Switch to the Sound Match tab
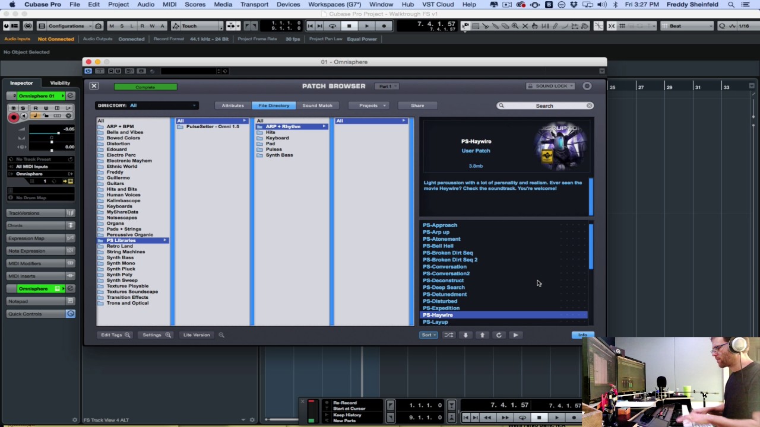 pyautogui.click(x=317, y=106)
